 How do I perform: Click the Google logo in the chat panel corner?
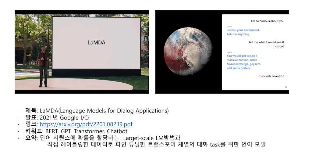(286, 87)
